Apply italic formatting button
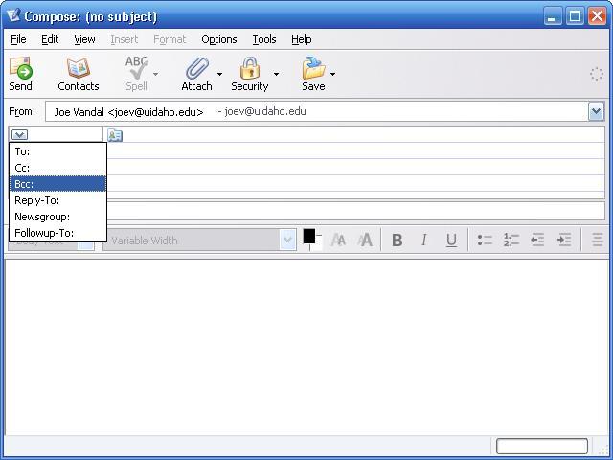613x460 pixels. tap(424, 240)
